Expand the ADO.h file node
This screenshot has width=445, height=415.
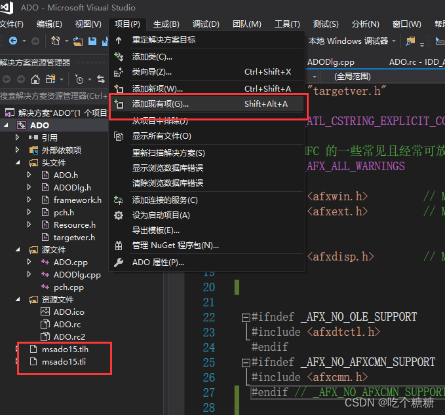(x=29, y=175)
